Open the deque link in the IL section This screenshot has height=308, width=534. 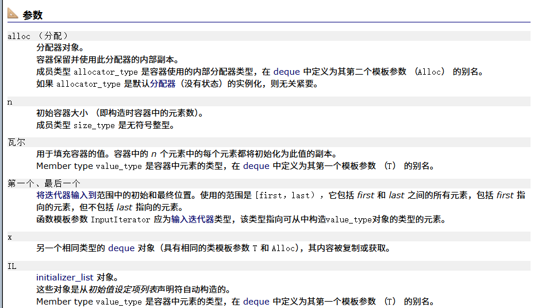256,302
